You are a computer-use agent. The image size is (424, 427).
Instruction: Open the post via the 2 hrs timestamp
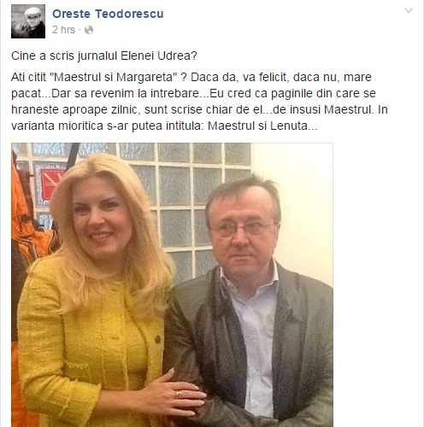click(63, 30)
